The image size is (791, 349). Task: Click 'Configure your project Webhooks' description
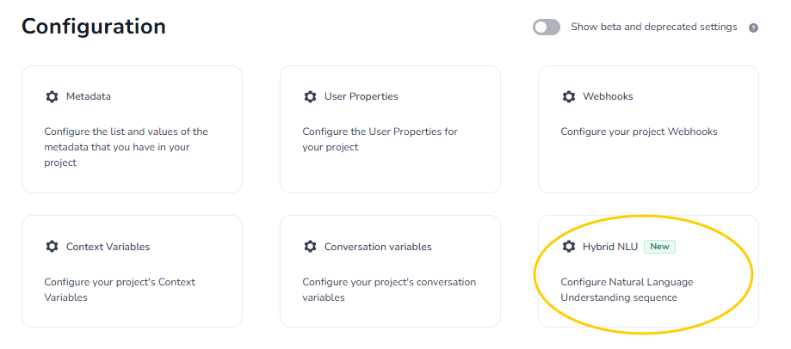coord(639,132)
